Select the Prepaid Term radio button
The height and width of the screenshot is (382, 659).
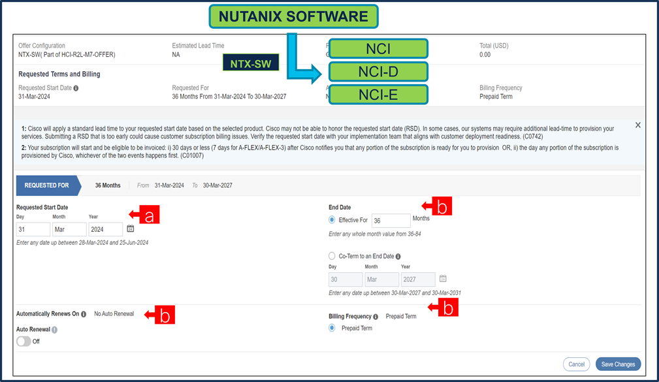point(332,328)
